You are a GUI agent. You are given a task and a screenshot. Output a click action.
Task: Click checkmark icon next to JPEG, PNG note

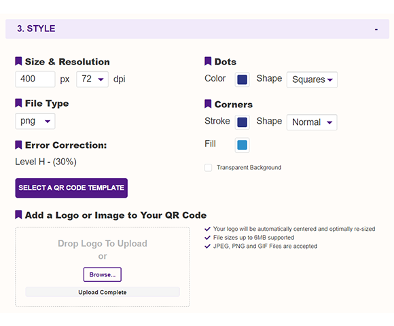point(207,246)
